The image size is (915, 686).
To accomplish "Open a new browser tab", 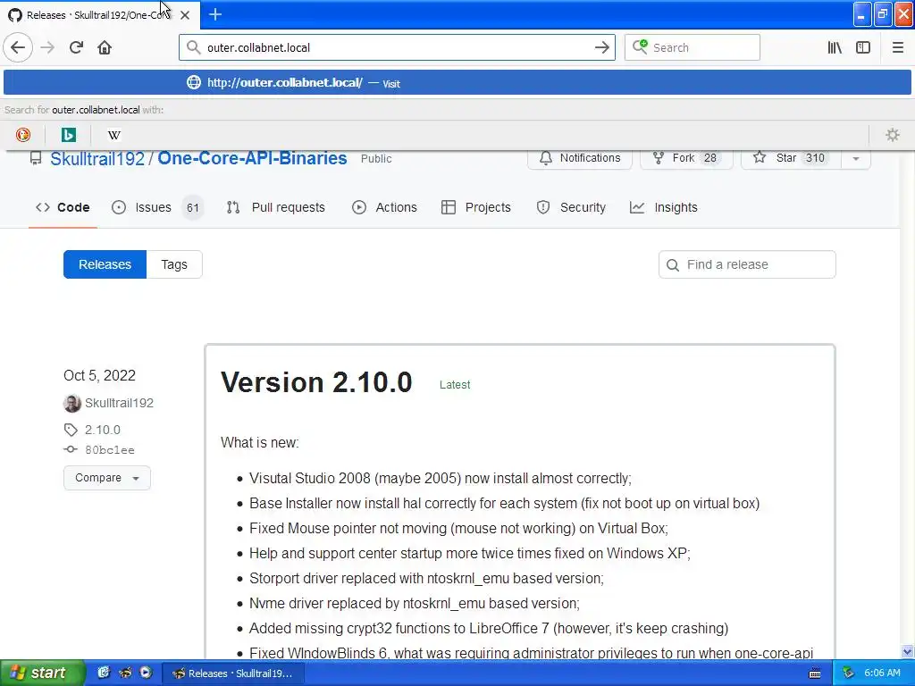I will tap(215, 14).
